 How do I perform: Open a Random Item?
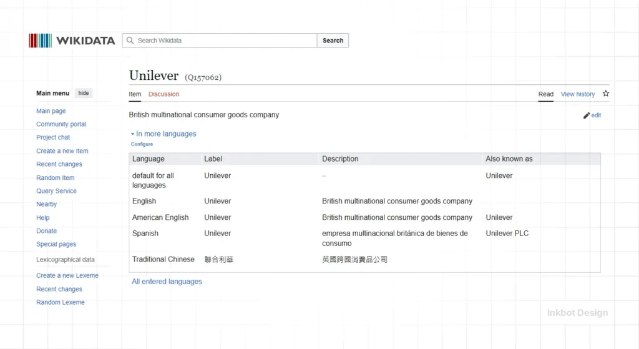56,177
